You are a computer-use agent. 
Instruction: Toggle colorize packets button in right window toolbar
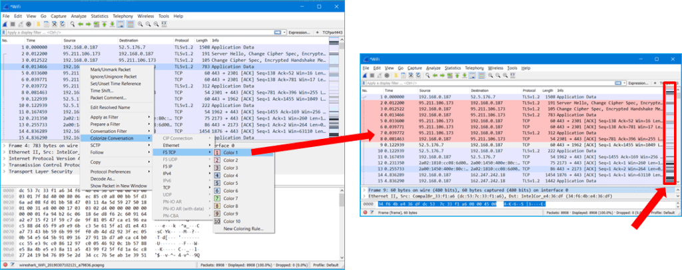point(482,75)
